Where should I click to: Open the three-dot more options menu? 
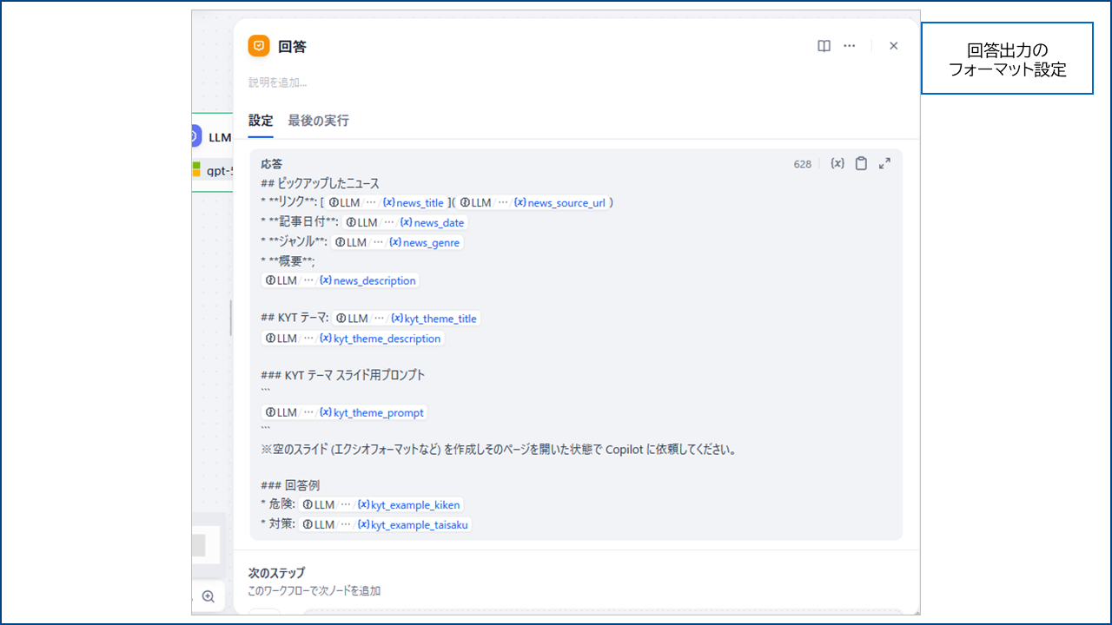click(x=850, y=46)
